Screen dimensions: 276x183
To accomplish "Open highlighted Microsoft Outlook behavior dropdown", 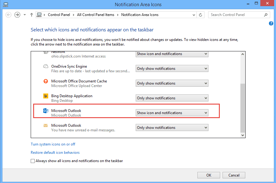I will tap(172, 113).
